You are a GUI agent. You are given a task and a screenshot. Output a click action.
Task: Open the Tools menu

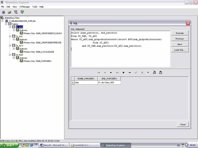(x=35, y=7)
